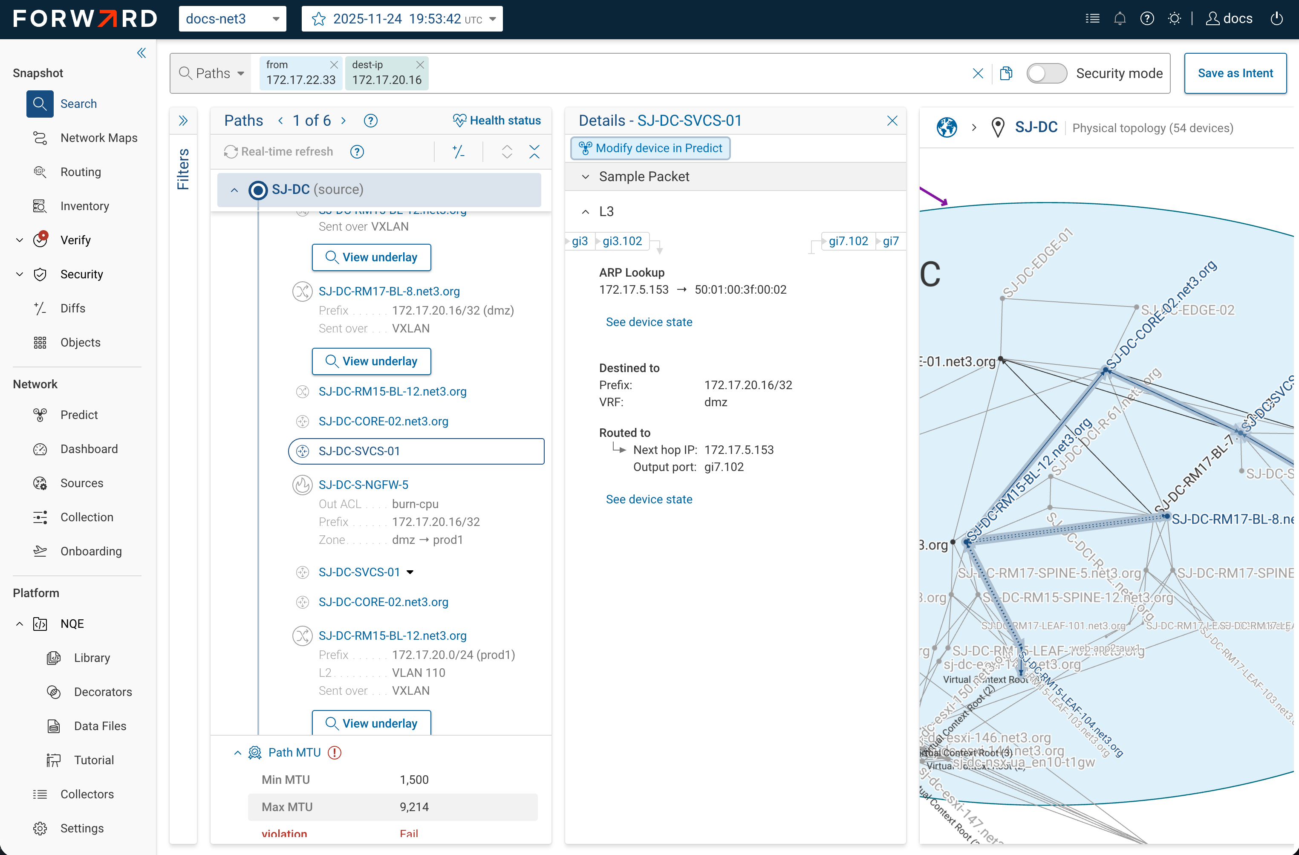Go to the previous path arrow
The height and width of the screenshot is (855, 1299).
280,121
